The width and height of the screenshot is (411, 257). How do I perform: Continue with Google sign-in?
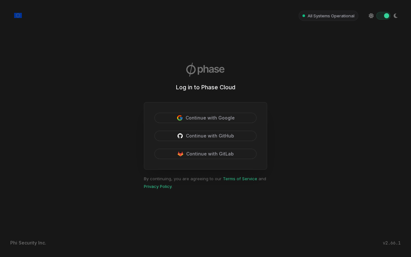(205, 118)
